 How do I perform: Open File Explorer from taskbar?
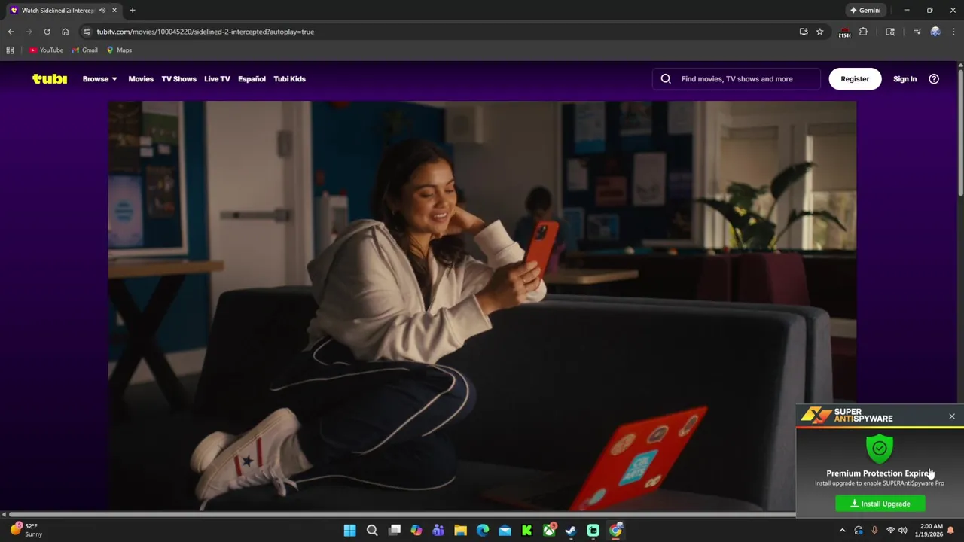pyautogui.click(x=460, y=531)
